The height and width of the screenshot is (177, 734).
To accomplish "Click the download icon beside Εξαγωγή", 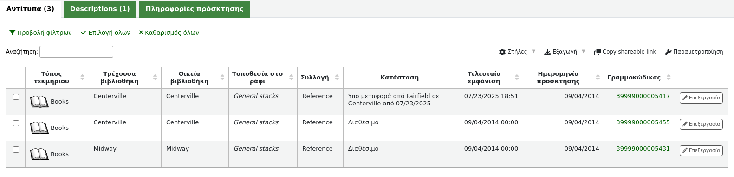I will [x=547, y=52].
